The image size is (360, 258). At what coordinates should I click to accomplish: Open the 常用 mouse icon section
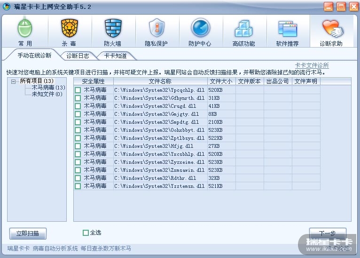(x=25, y=31)
